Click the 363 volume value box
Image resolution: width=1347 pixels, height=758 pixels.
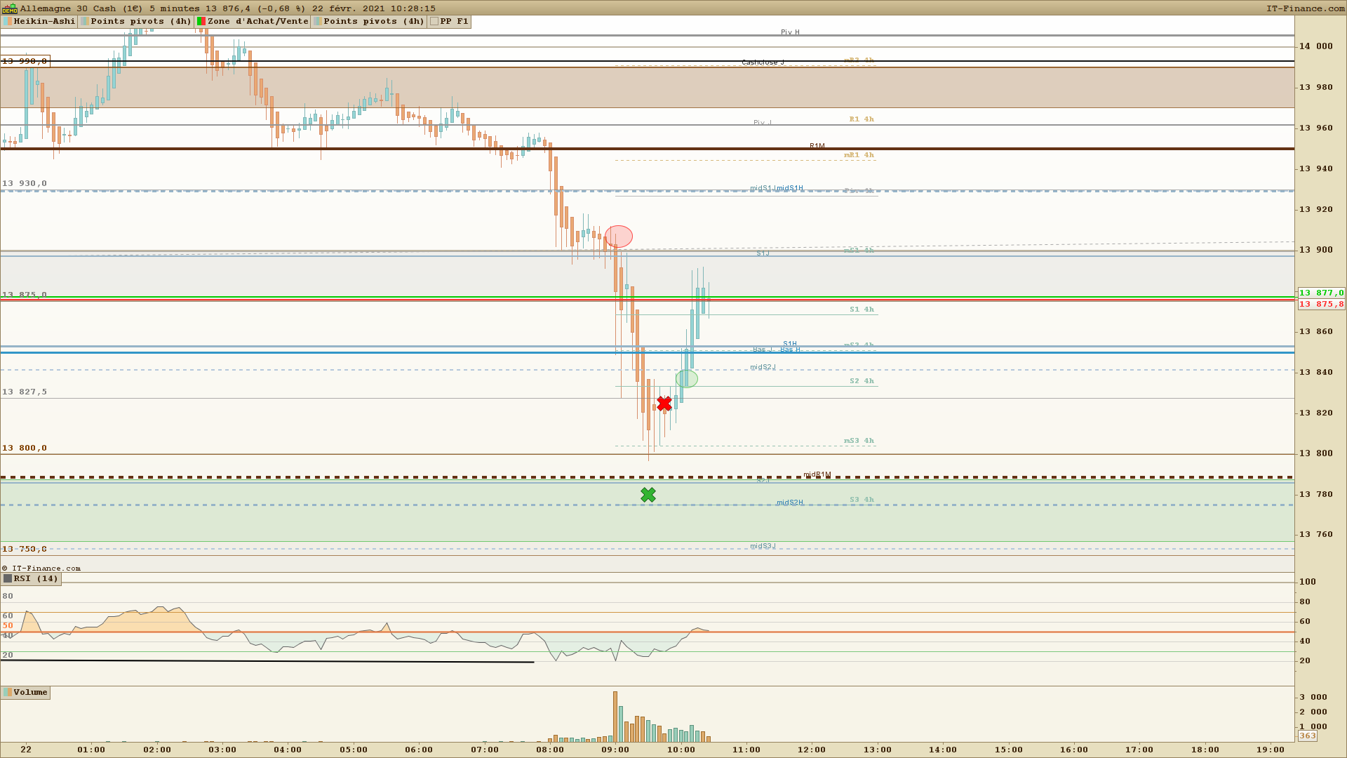point(1307,736)
